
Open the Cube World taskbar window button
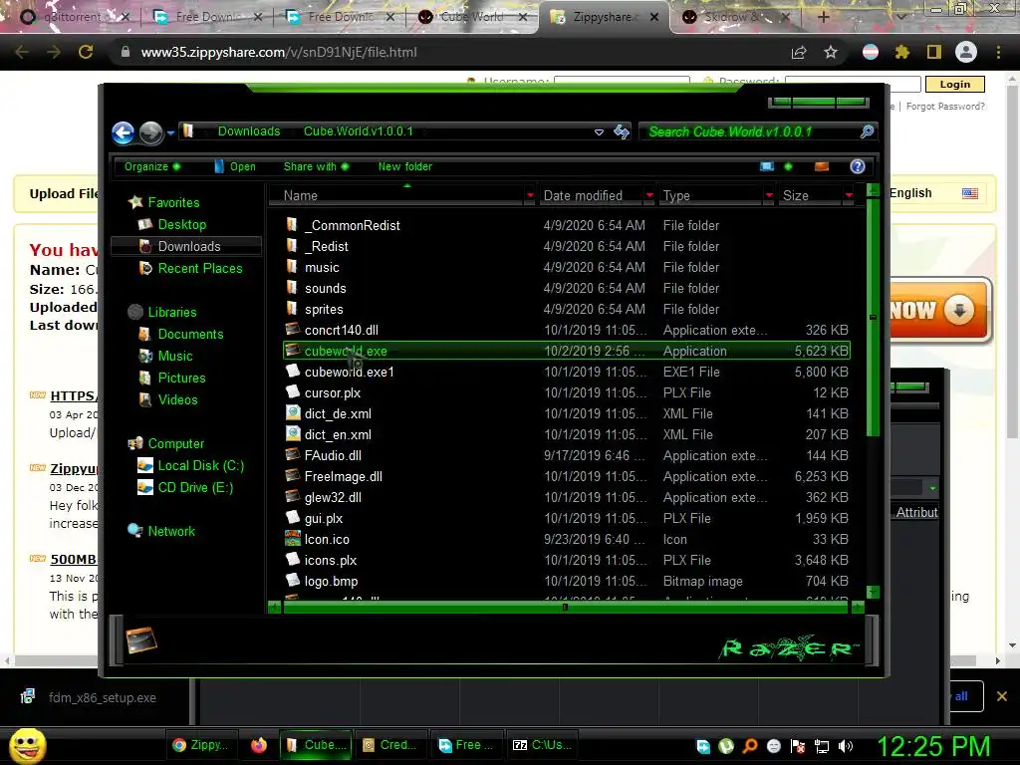[x=316, y=745]
